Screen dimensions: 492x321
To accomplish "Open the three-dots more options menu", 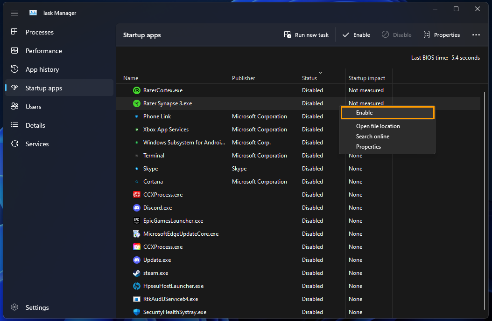I will [x=476, y=35].
